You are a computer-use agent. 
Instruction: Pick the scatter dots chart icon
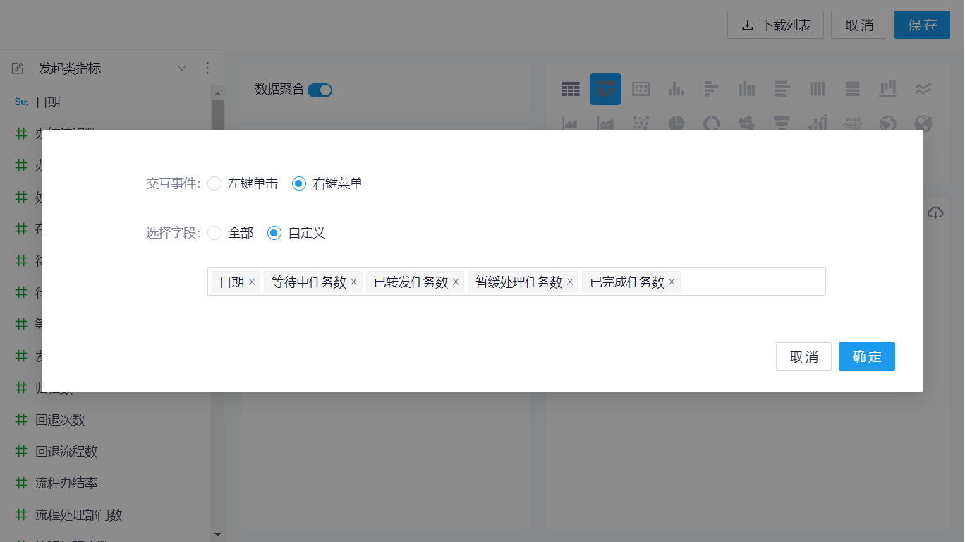pos(641,124)
